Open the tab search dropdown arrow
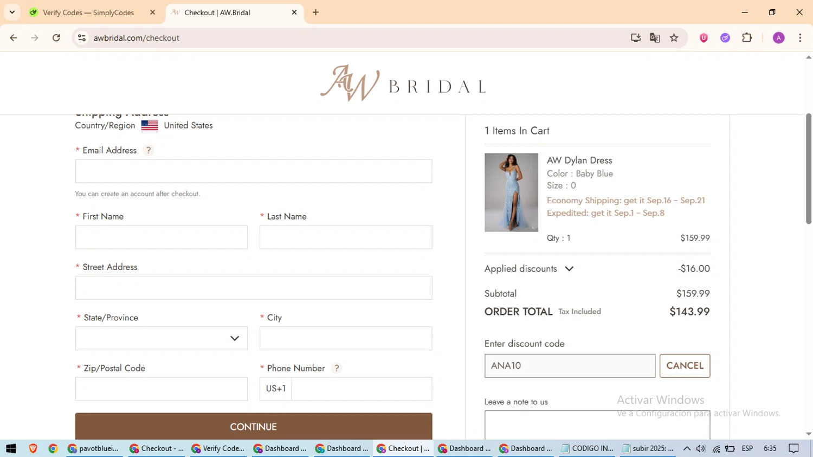813x457 pixels. click(x=12, y=12)
